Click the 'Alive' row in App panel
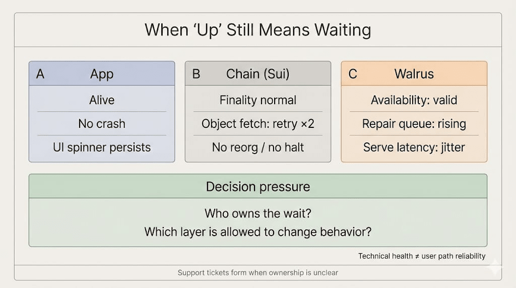The width and height of the screenshot is (516, 288). [102, 100]
